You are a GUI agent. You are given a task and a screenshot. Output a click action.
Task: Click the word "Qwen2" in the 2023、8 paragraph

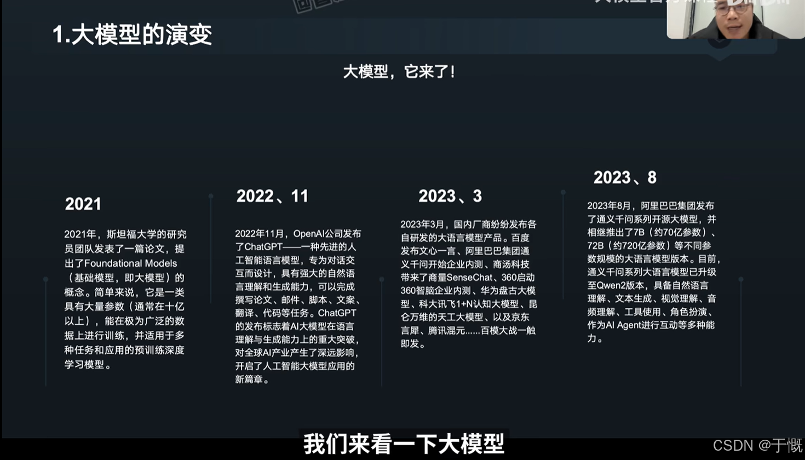[x=610, y=285]
